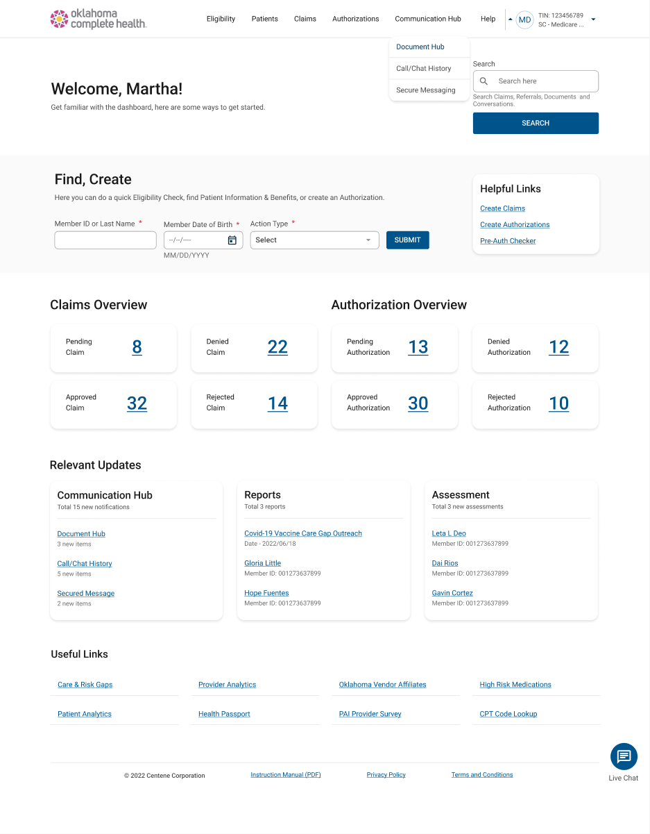Choose Call/Chat History in the dropdown menu
650x834 pixels.
pos(424,69)
